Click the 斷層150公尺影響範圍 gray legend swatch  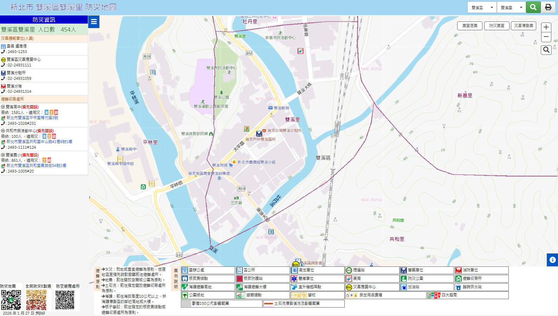186,303
